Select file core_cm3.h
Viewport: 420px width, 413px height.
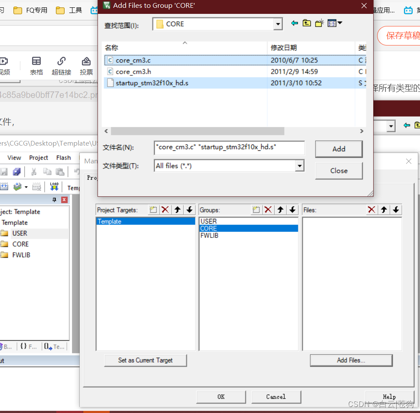click(x=133, y=72)
